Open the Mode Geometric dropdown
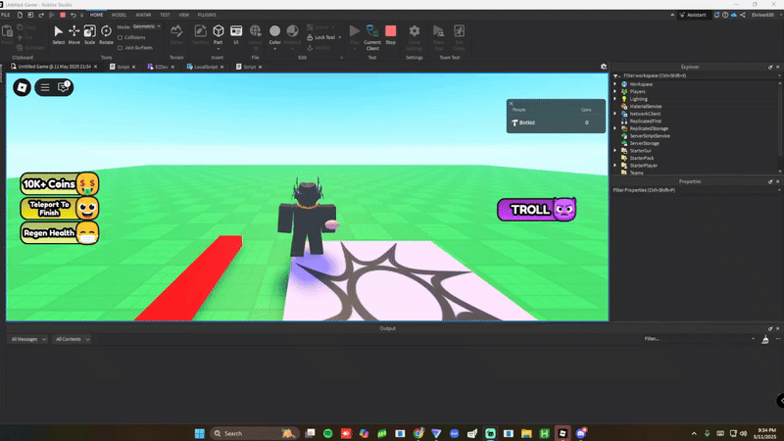This screenshot has height=441, width=784. pos(146,26)
